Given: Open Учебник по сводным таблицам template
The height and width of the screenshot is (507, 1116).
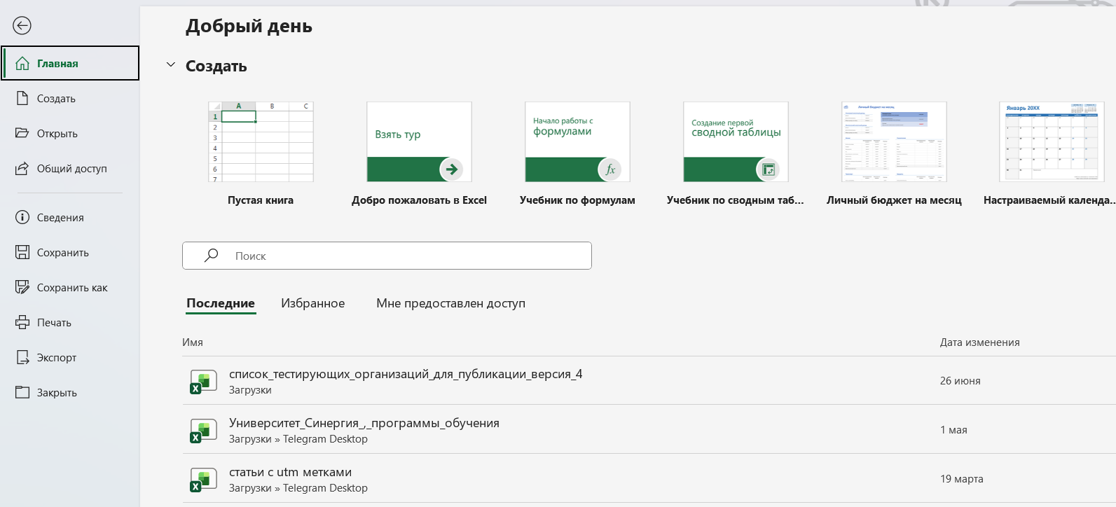Looking at the screenshot, I should (x=736, y=153).
